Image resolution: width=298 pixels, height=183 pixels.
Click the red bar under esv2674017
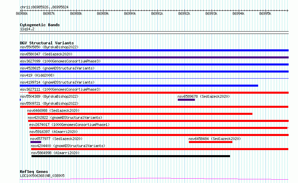click(158, 128)
